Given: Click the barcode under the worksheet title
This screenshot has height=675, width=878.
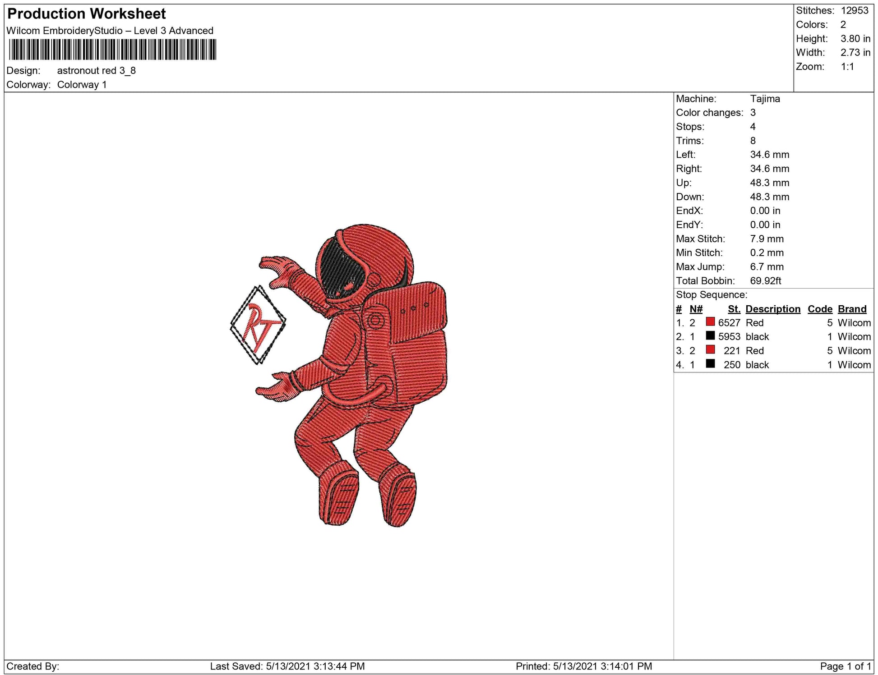Looking at the screenshot, I should (x=112, y=50).
